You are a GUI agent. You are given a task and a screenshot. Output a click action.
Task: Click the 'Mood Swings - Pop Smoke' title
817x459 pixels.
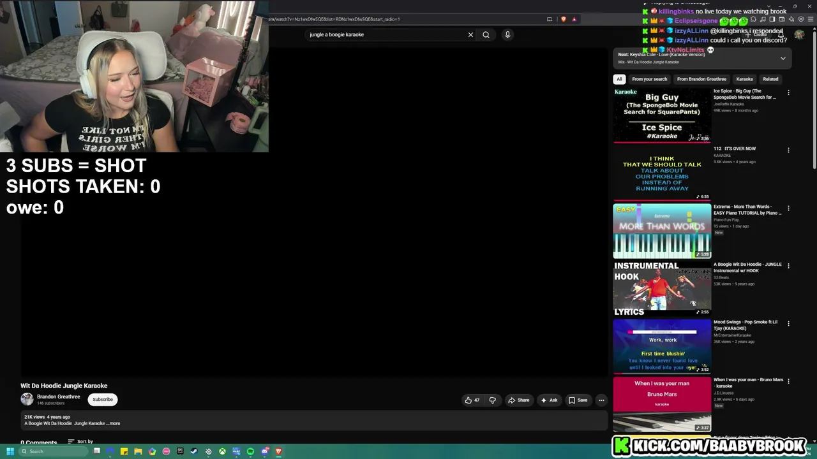[746, 325]
